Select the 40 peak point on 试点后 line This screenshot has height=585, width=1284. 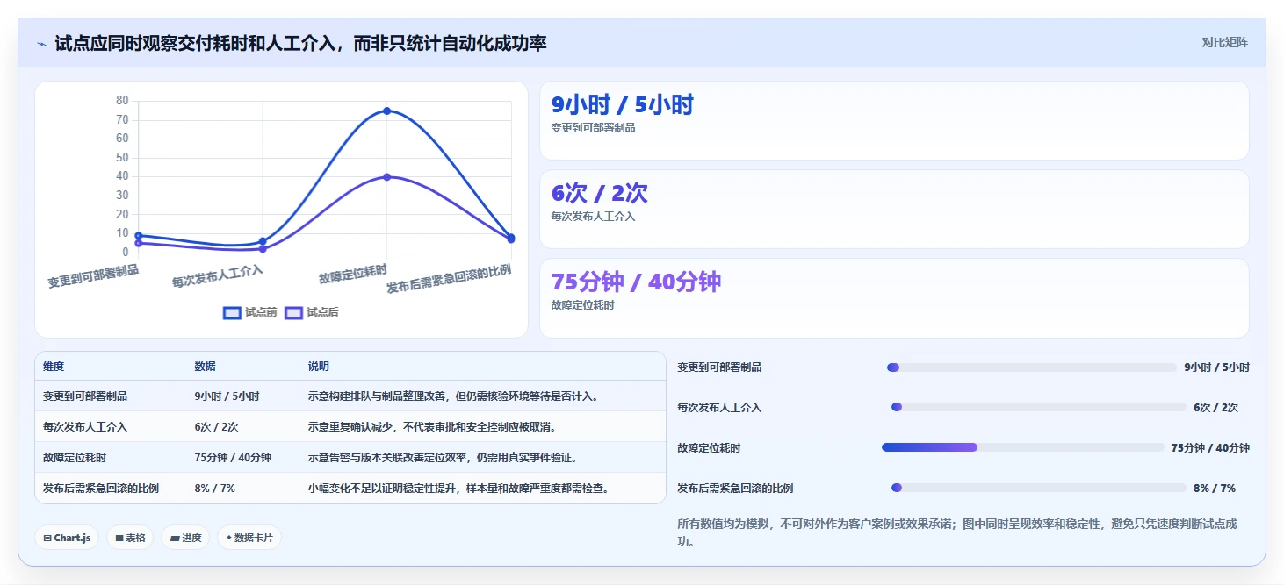click(x=386, y=177)
